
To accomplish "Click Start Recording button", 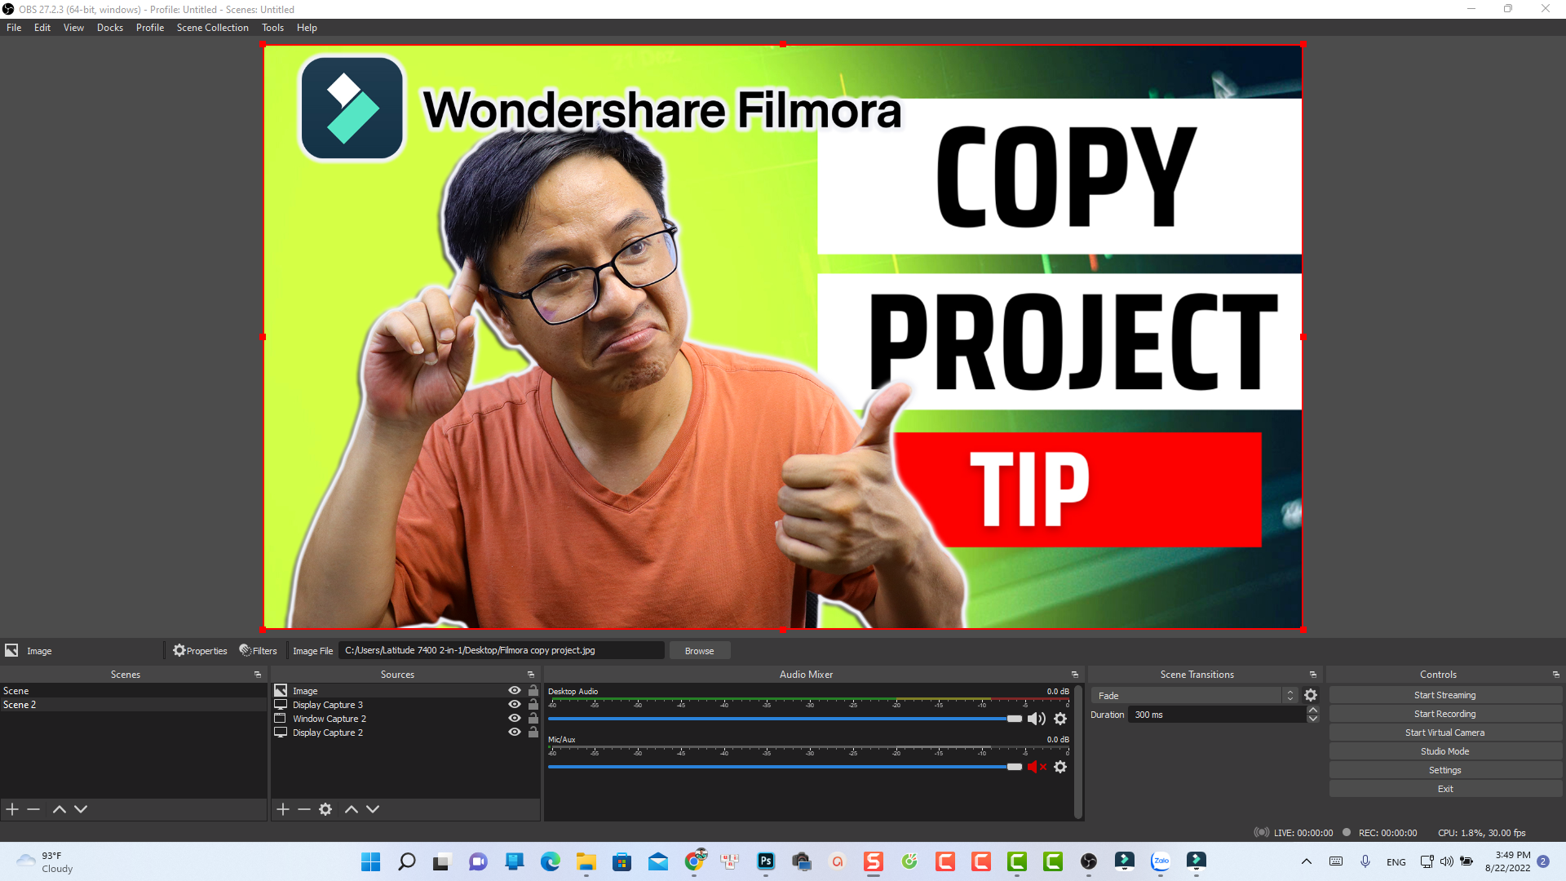I will (x=1445, y=714).
